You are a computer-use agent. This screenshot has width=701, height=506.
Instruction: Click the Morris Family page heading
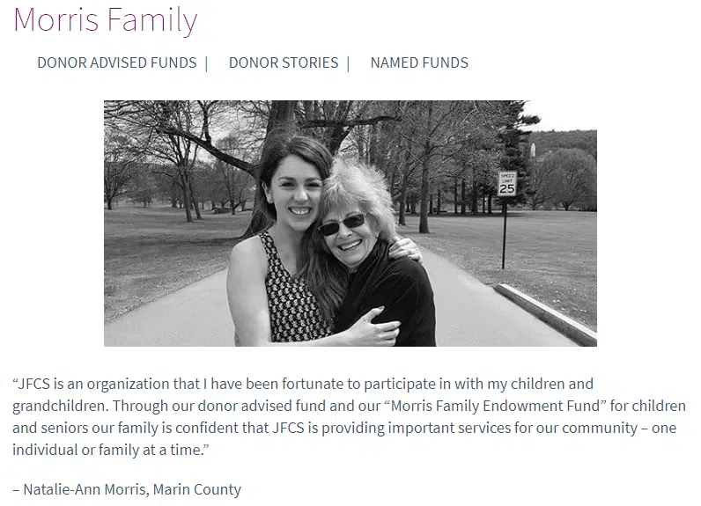[106, 20]
